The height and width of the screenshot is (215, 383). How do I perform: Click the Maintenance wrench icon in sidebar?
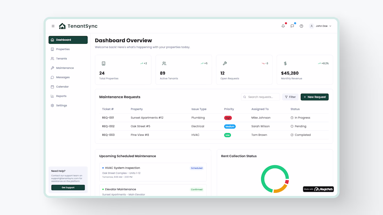pyautogui.click(x=52, y=68)
